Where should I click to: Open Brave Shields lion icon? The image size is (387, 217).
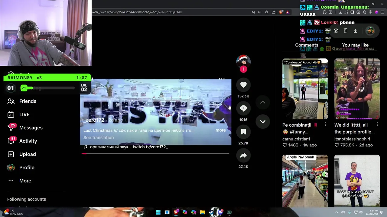281,12
